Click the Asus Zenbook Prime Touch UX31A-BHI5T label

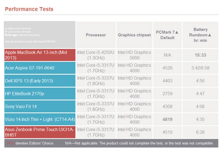coord(40,132)
